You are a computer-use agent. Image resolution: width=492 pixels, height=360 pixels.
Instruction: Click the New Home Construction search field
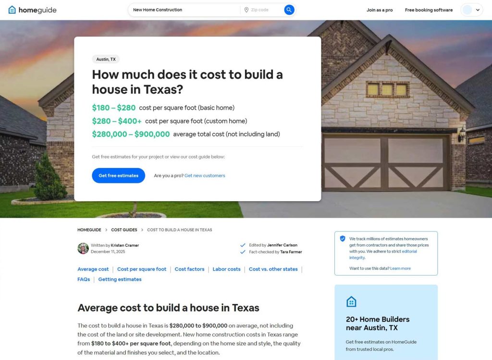[183, 10]
